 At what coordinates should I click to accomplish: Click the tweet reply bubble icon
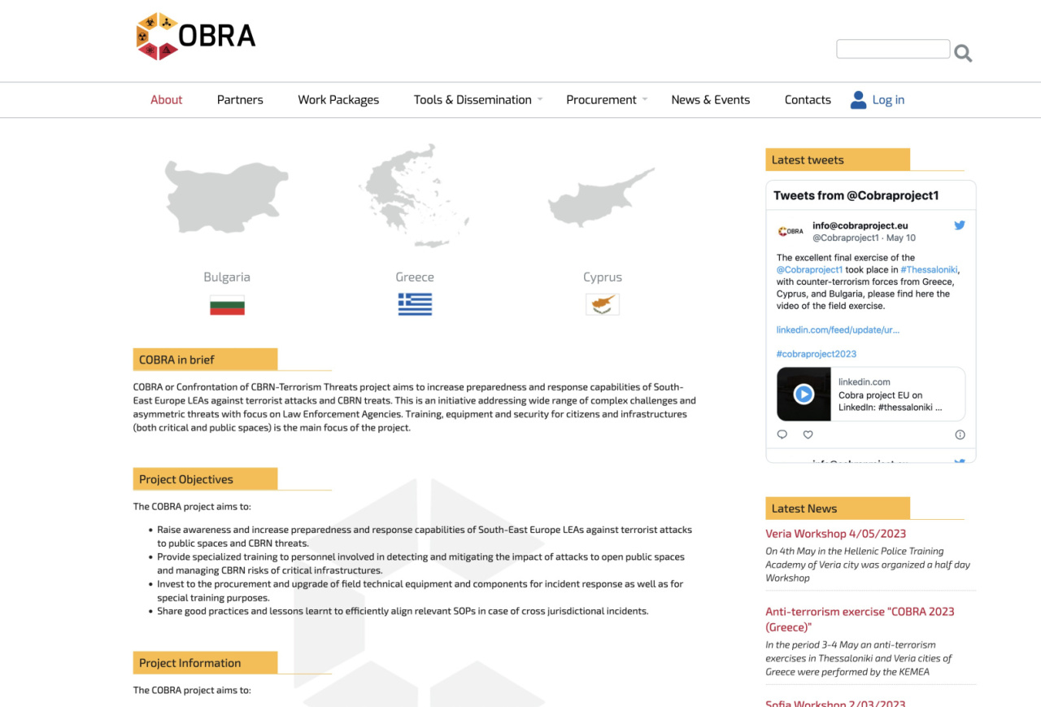point(782,434)
